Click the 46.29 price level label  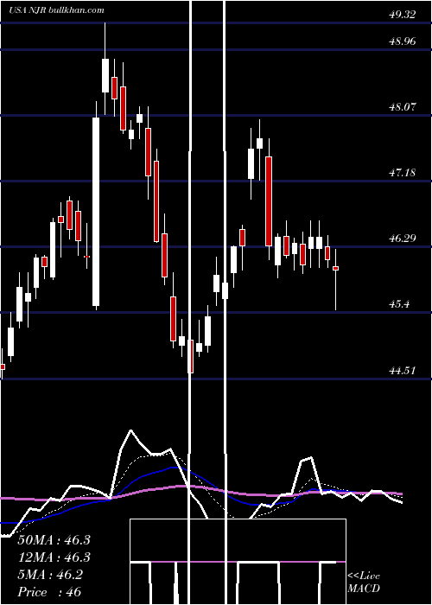403,238
